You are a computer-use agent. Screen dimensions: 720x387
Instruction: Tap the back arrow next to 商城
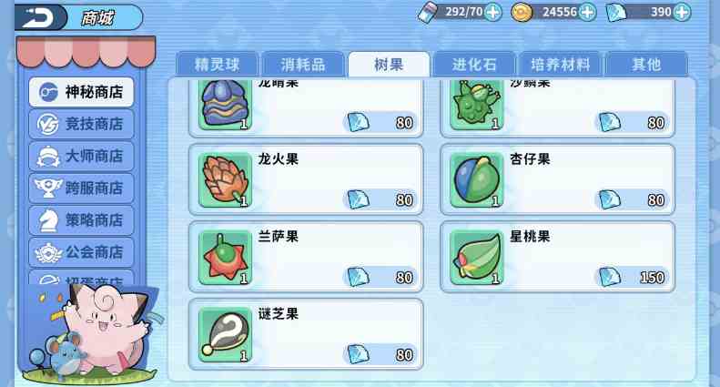(40, 18)
